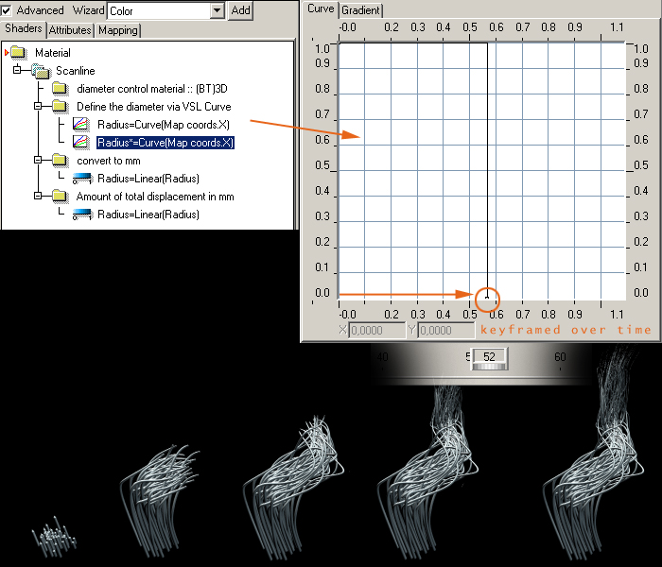Image resolution: width=662 pixels, height=567 pixels.
Task: Toggle the Advanced checkbox
Action: click(x=7, y=10)
